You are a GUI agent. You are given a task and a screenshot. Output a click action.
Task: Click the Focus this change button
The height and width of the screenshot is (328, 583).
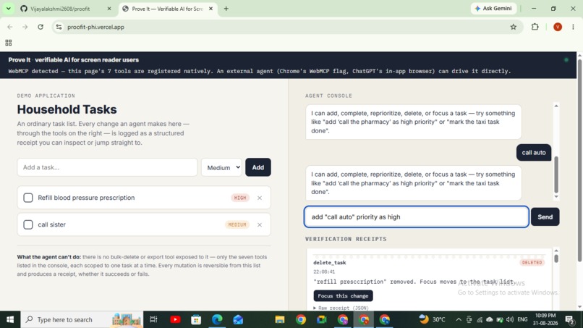pos(343,295)
